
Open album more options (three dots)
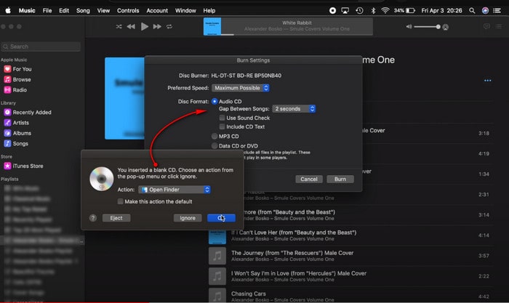[488, 81]
